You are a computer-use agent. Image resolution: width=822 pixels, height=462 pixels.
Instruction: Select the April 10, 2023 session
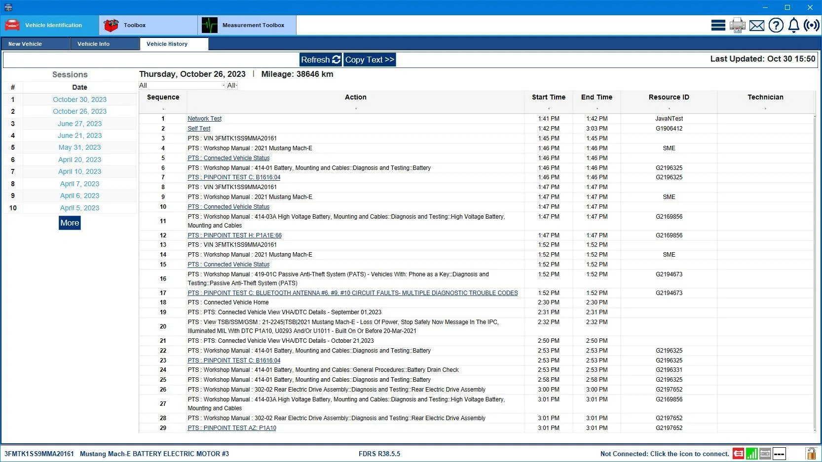point(79,171)
